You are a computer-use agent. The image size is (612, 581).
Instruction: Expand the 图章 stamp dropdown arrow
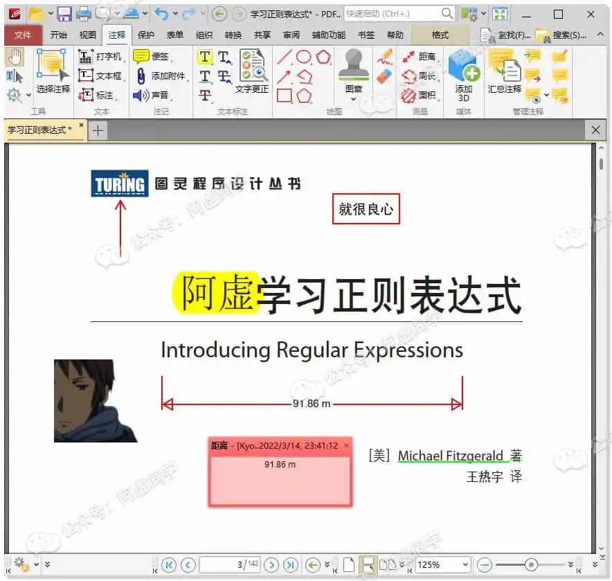coord(353,99)
